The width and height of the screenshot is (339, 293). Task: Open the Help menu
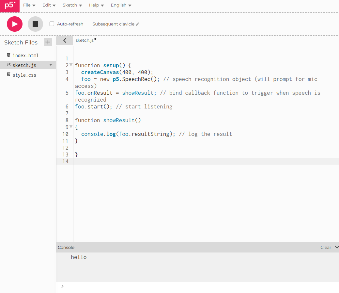coord(96,5)
